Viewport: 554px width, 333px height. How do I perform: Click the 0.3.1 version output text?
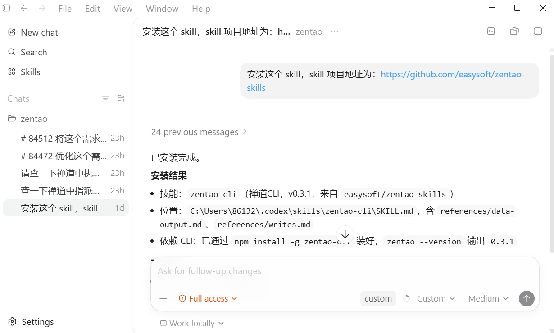click(502, 242)
